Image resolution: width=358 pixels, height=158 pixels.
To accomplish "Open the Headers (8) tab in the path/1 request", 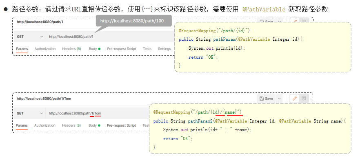I will click(71, 49).
